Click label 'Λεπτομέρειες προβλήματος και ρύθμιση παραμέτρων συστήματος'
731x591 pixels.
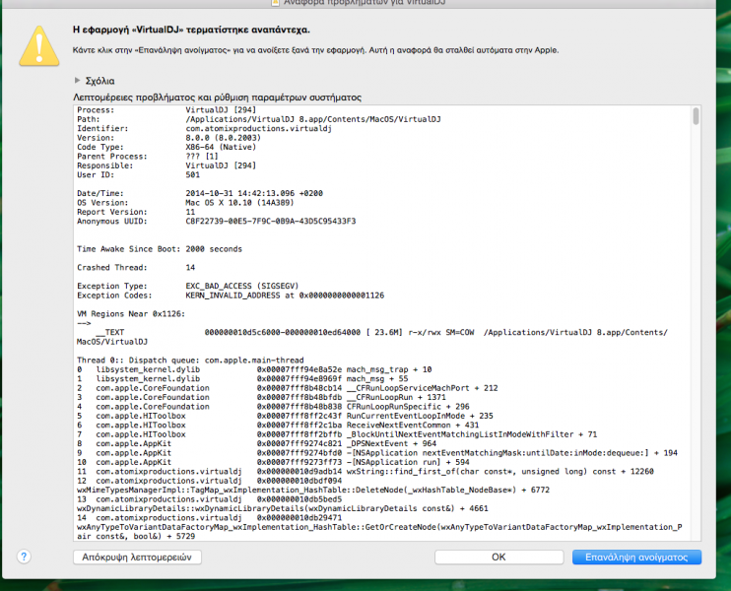pyautogui.click(x=218, y=97)
